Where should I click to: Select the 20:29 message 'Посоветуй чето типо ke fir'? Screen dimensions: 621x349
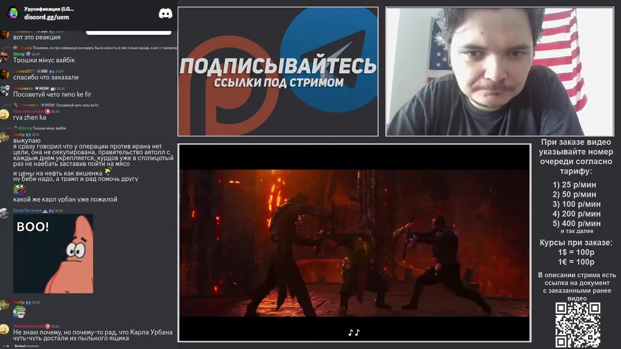pos(52,95)
